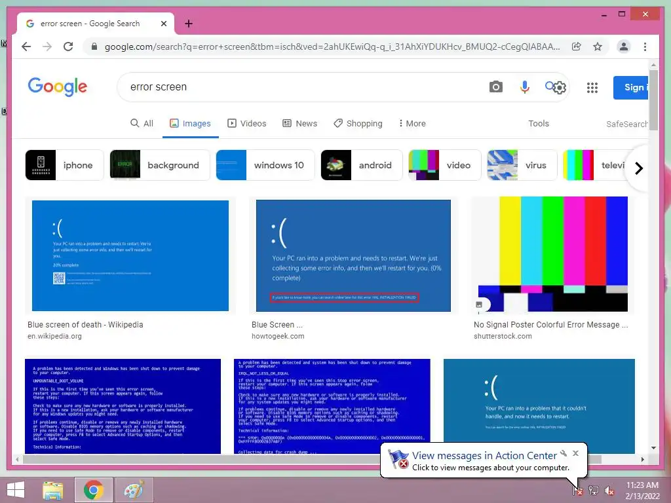Open Google search settings gear
This screenshot has height=503, width=671.
coord(560,88)
